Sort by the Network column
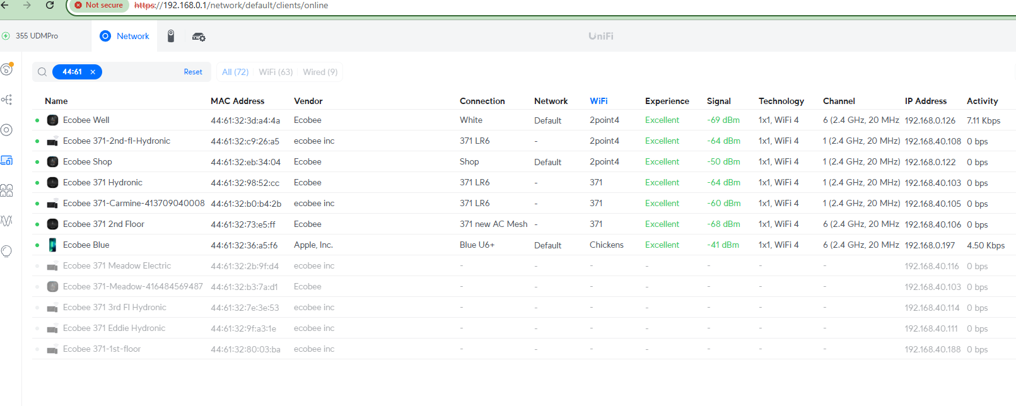 pos(551,101)
